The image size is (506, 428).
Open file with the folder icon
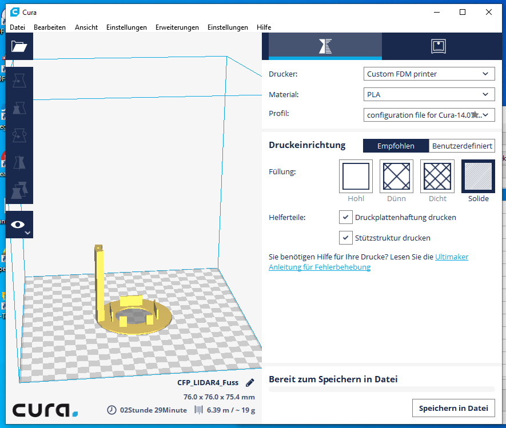tap(19, 46)
